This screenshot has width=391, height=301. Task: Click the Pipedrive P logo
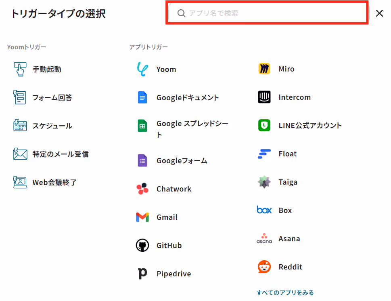tap(142, 274)
